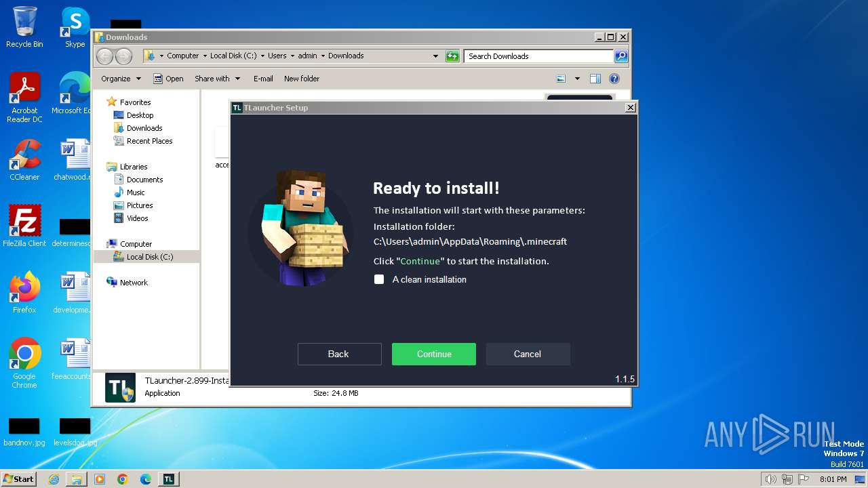Open the view options dropdown arrow
This screenshot has width=868, height=488.
coord(577,79)
